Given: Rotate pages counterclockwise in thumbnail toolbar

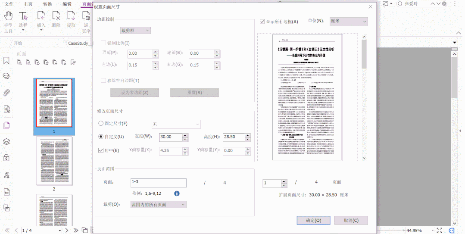Looking at the screenshot, I should pos(37,62).
